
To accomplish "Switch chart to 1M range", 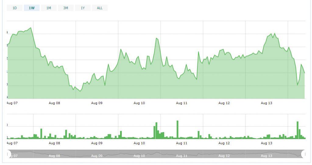I will click(49, 8).
